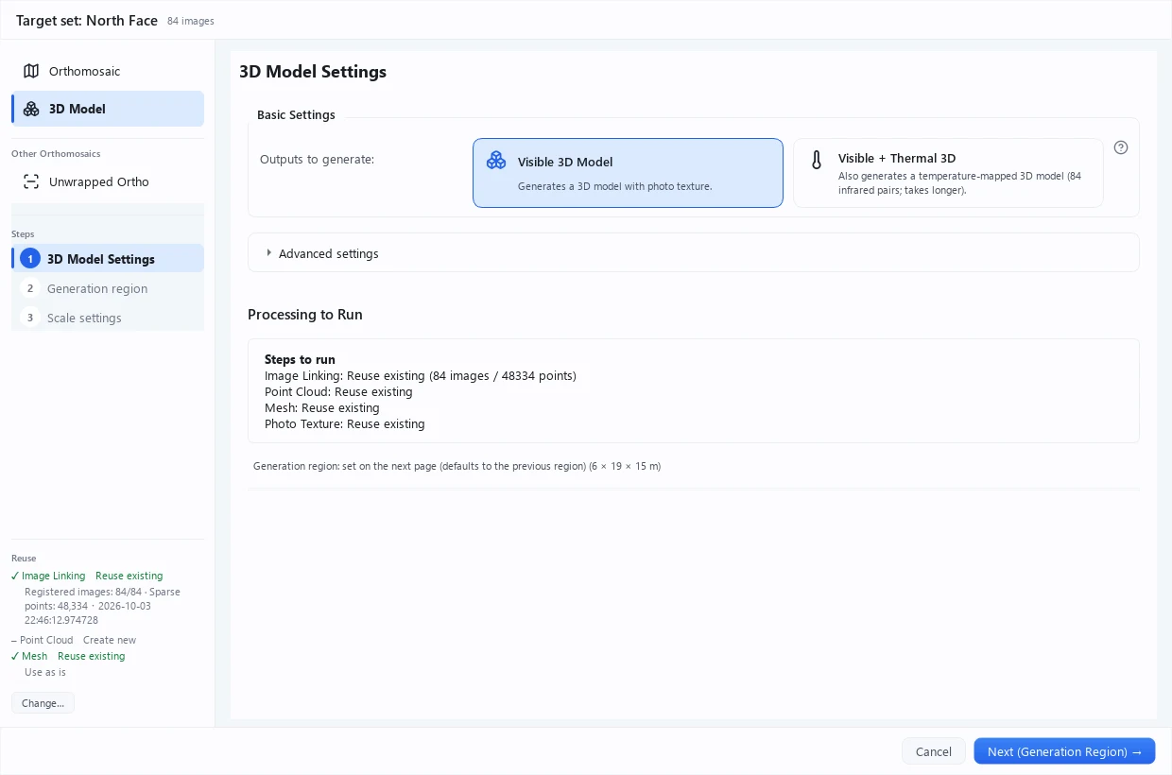The image size is (1172, 775).
Task: Go to step 1, 3D Model Settings
Action: click(x=108, y=259)
